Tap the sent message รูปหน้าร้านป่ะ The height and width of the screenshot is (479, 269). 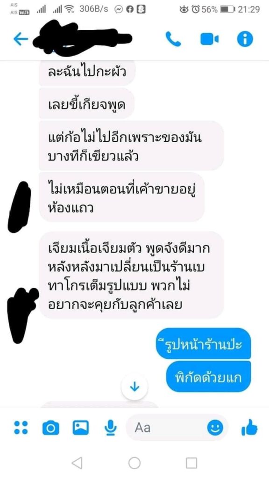coord(204,344)
